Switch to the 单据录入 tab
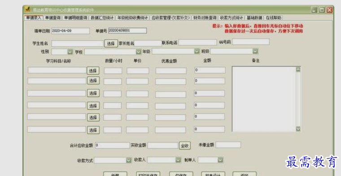The image size is (341, 176). [x=34, y=18]
